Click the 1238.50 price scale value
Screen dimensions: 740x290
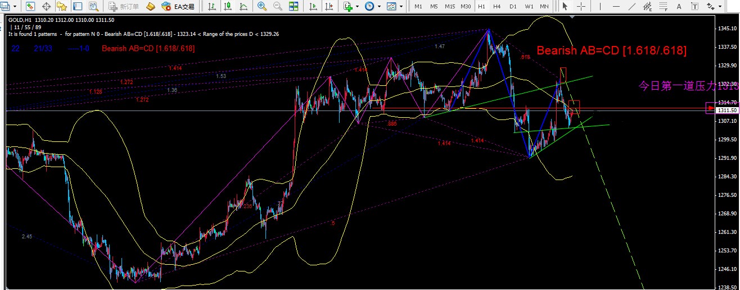[x=727, y=287]
